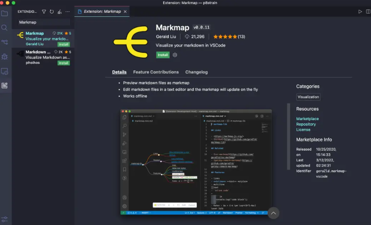Open the Explorer folder icon in activity bar
This screenshot has width=371, height=225.
pyautogui.click(x=5, y=14)
